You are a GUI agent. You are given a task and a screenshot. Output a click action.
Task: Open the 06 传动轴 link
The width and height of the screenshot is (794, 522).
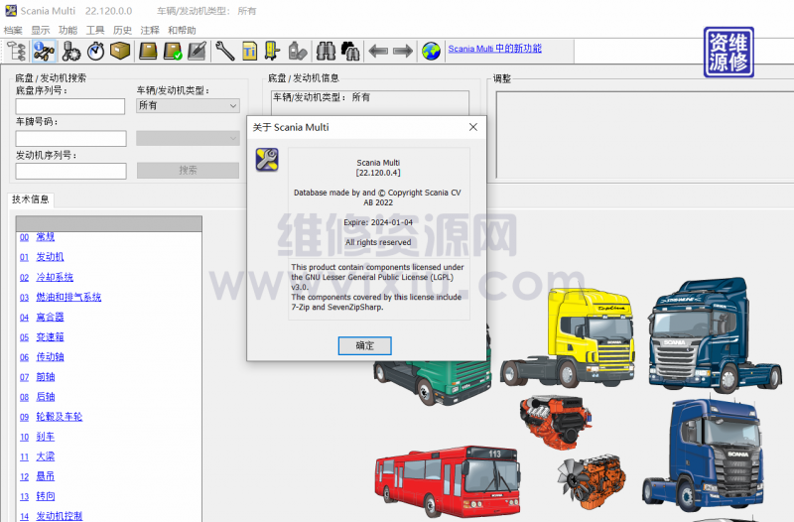[x=42, y=357]
